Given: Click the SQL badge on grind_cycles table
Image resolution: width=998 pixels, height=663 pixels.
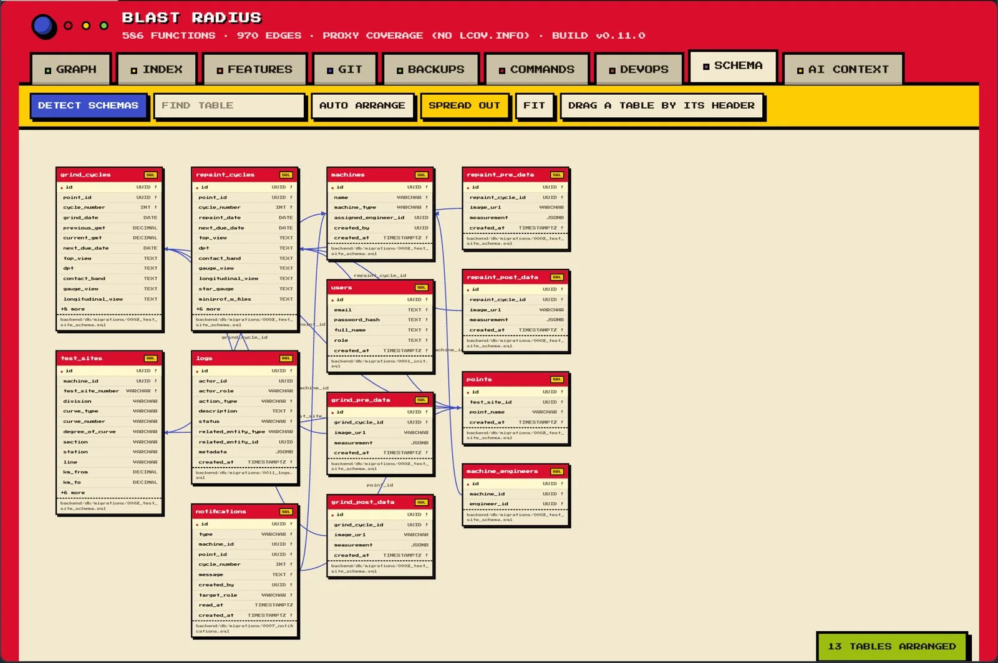Looking at the screenshot, I should point(150,175).
